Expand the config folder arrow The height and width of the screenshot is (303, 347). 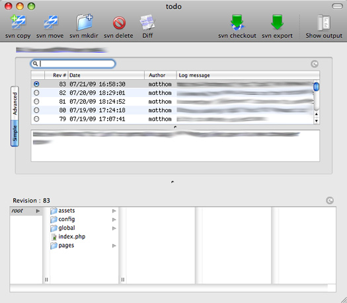[x=114, y=219]
